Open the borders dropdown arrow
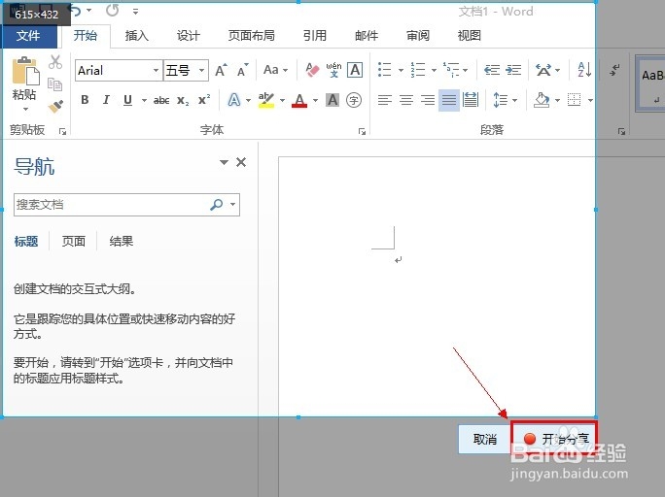This screenshot has height=497, width=665. [590, 101]
